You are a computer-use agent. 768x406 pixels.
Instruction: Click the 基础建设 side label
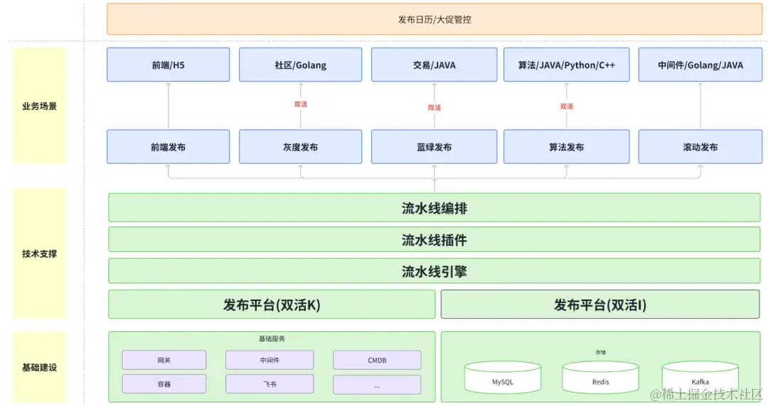click(x=39, y=367)
